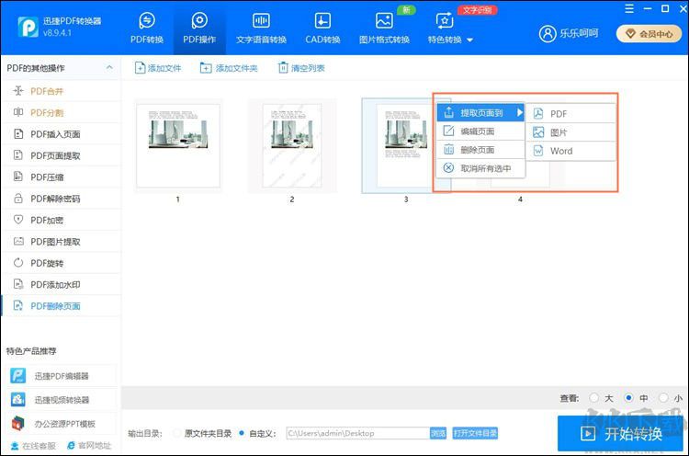Open the 迅捷PDF编辑器 product icon

(19, 375)
